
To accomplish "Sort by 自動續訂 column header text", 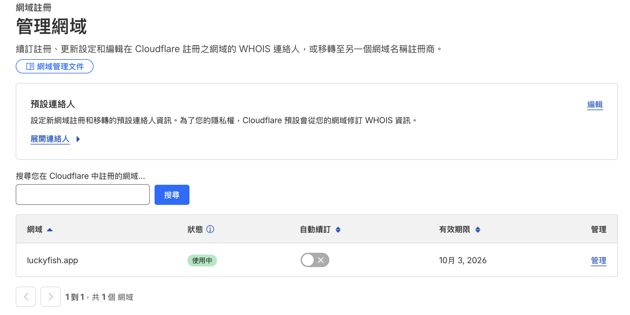I will [315, 229].
